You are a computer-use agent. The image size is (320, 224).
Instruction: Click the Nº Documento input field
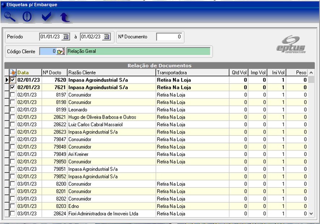click(169, 37)
